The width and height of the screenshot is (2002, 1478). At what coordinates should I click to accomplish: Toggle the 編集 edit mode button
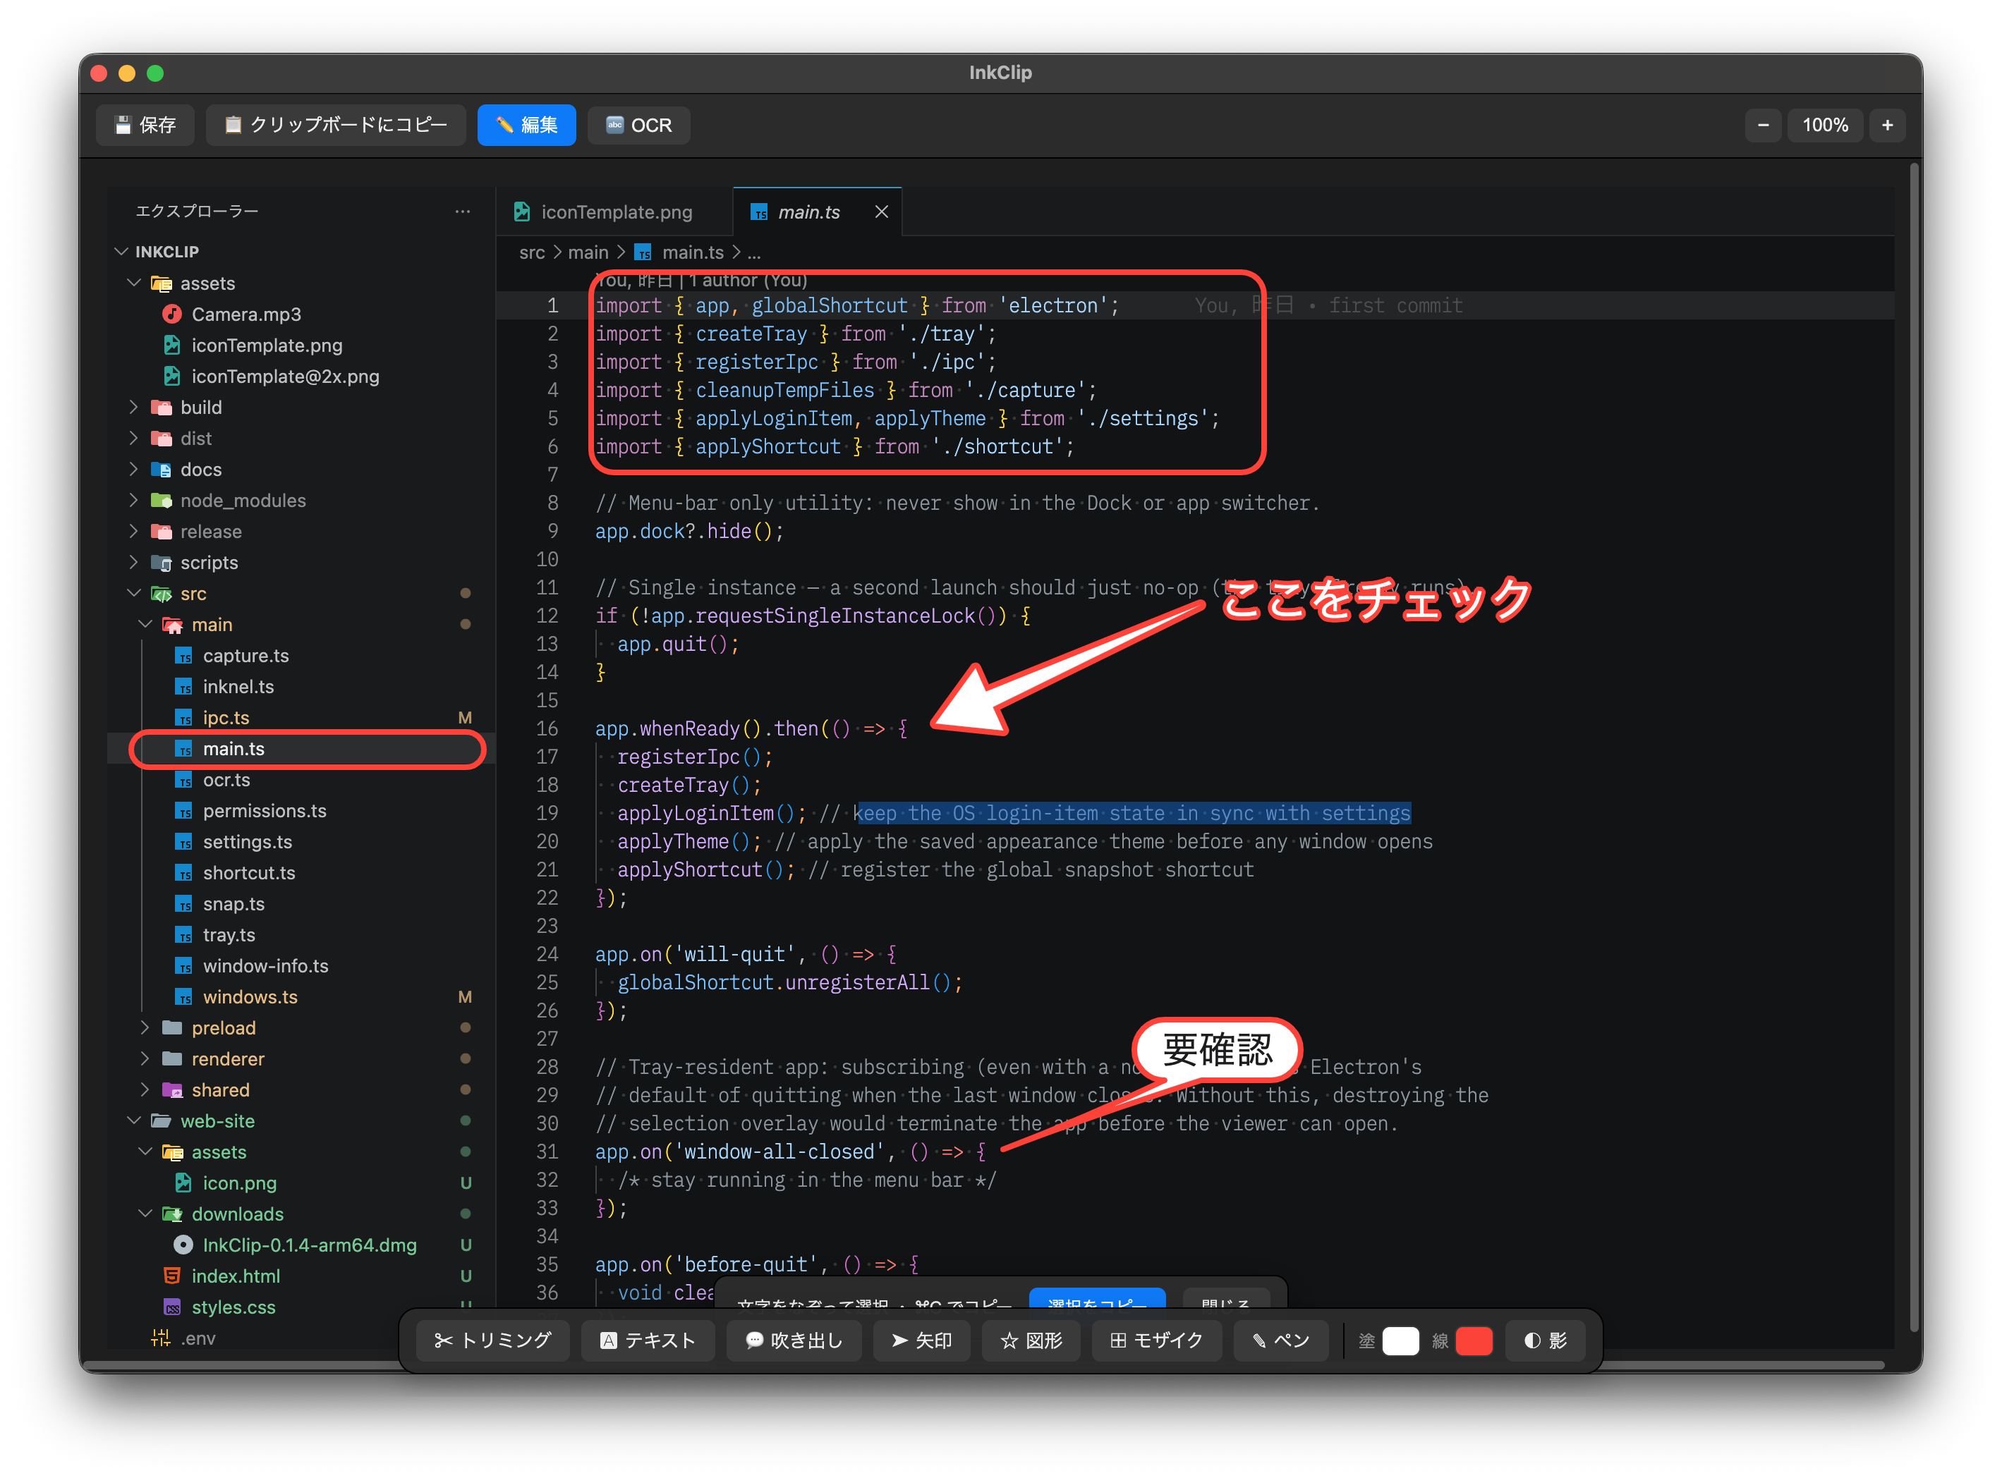click(526, 126)
